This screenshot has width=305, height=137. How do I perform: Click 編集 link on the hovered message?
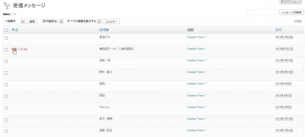click(14, 49)
